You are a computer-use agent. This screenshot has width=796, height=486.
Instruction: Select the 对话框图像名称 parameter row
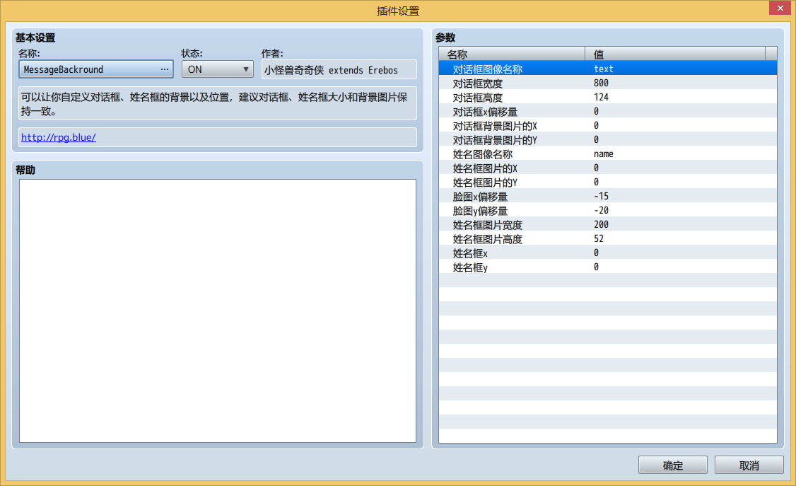608,69
